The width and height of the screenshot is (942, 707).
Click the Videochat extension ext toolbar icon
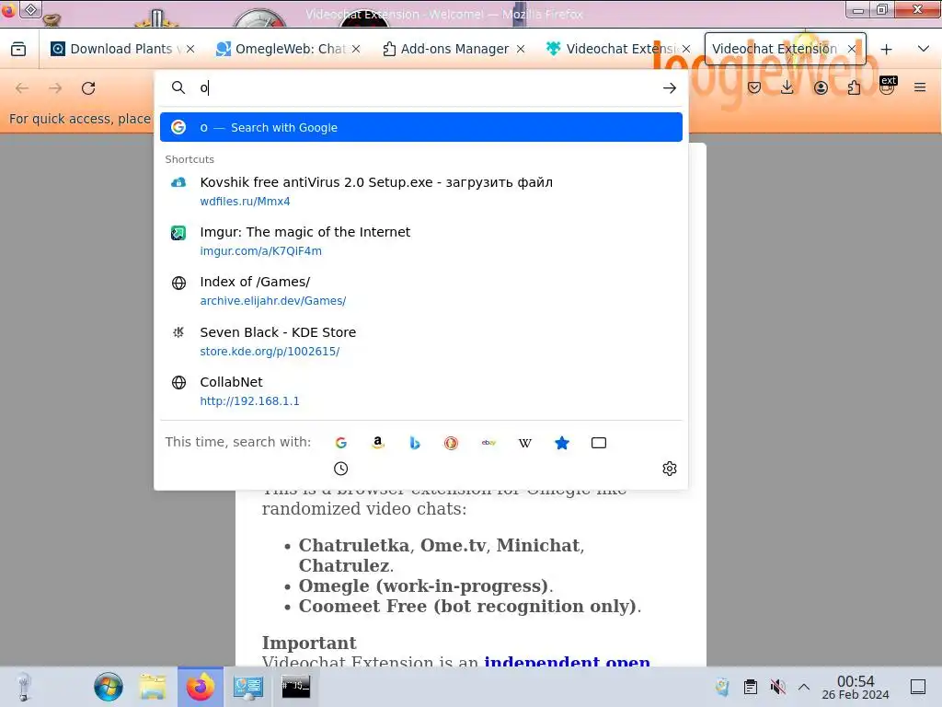888,86
